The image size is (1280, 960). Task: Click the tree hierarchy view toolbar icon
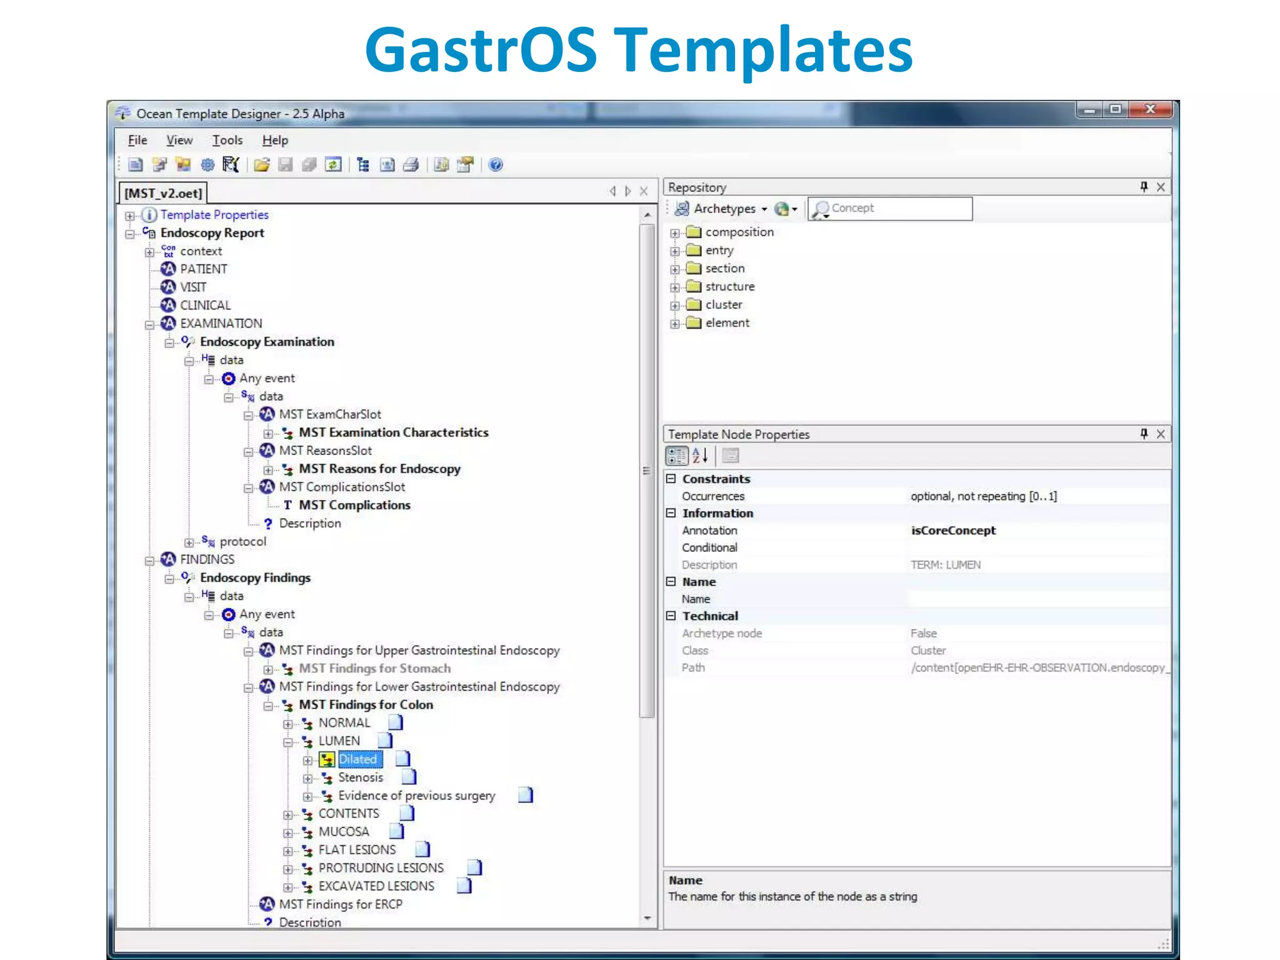363,164
